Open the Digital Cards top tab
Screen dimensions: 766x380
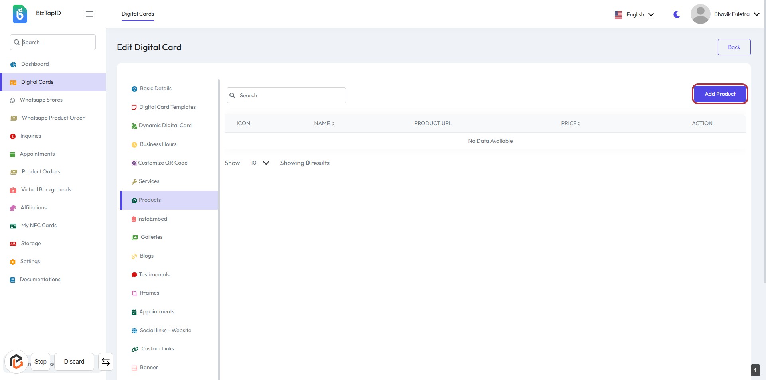click(138, 14)
